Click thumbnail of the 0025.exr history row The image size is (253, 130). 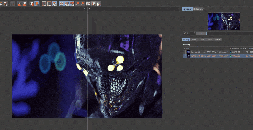click(x=188, y=56)
